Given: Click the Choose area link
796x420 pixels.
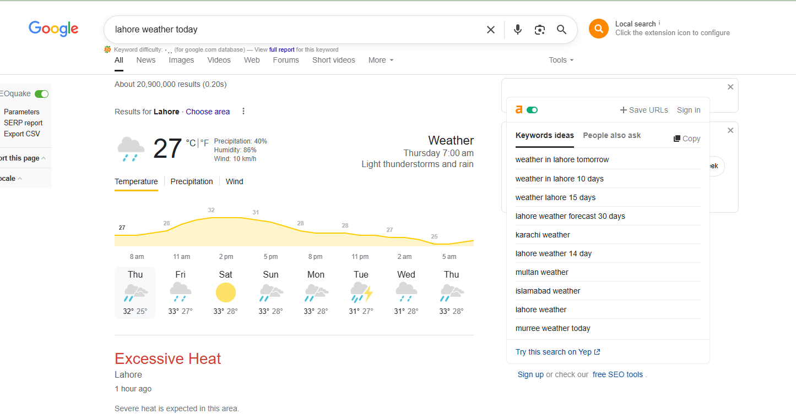Looking at the screenshot, I should [208, 112].
